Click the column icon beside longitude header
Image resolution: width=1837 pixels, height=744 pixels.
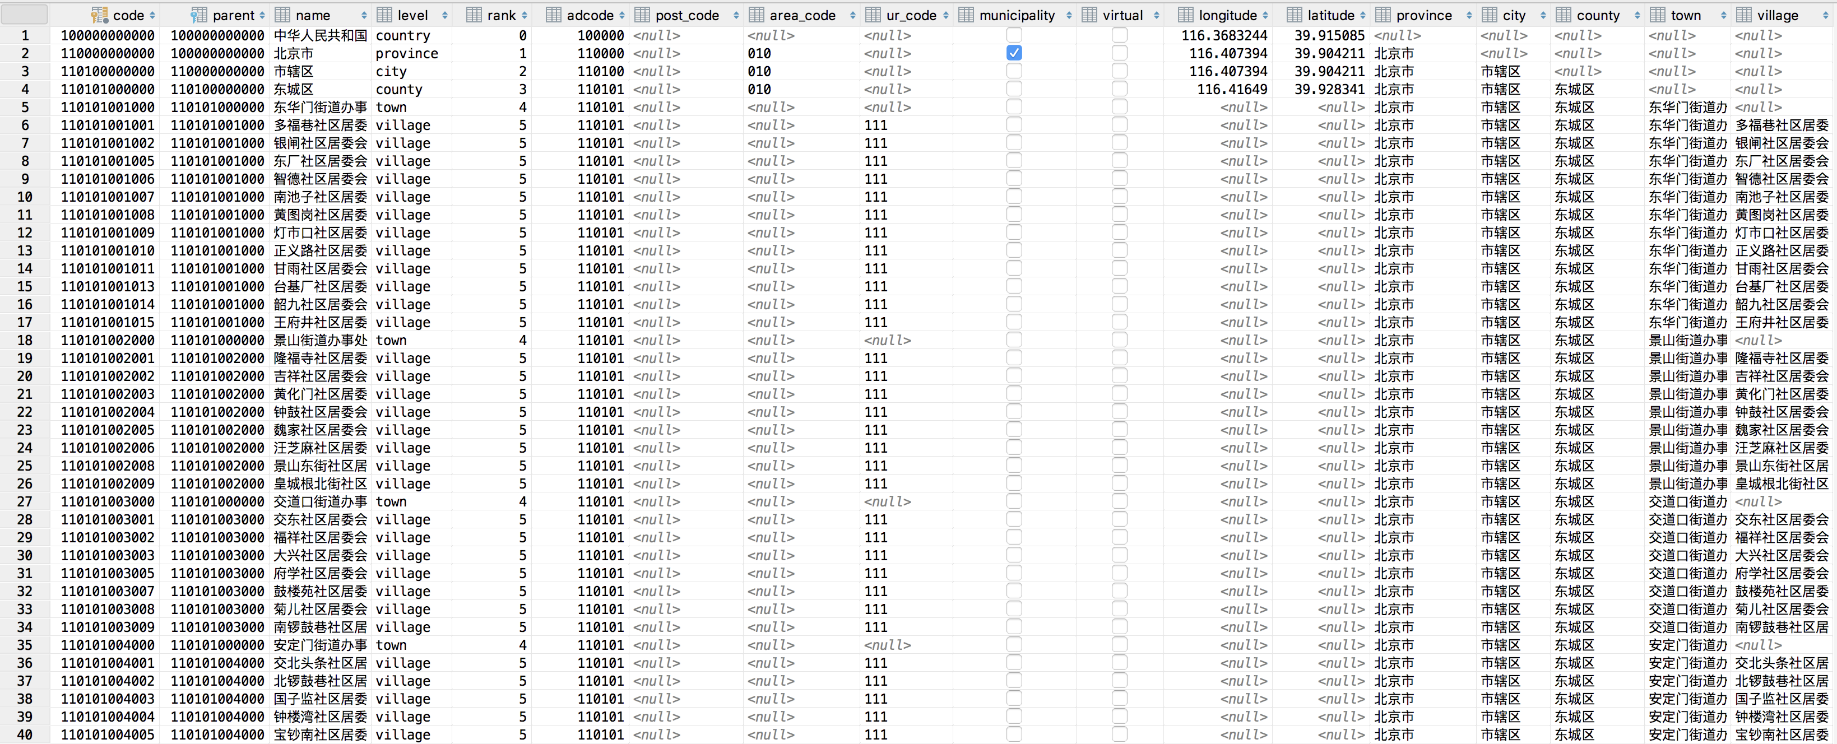click(x=1186, y=15)
